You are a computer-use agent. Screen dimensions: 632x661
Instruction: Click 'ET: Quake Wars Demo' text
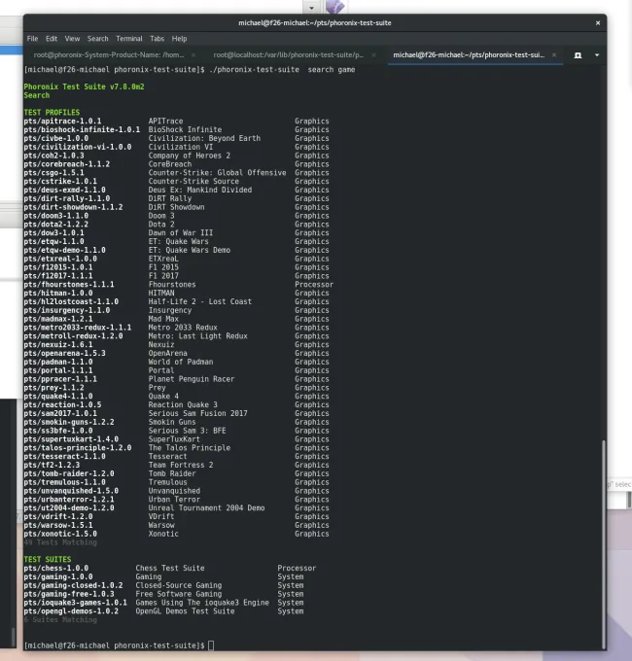click(x=190, y=250)
